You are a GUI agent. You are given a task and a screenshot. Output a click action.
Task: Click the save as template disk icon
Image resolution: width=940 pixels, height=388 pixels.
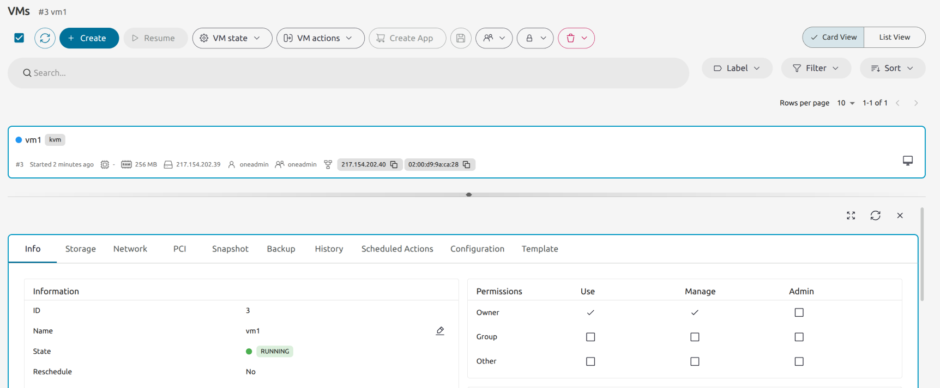click(x=461, y=38)
